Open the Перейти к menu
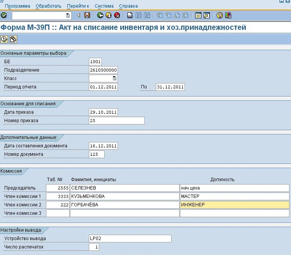This screenshot has width=291, height=255. (78, 6)
